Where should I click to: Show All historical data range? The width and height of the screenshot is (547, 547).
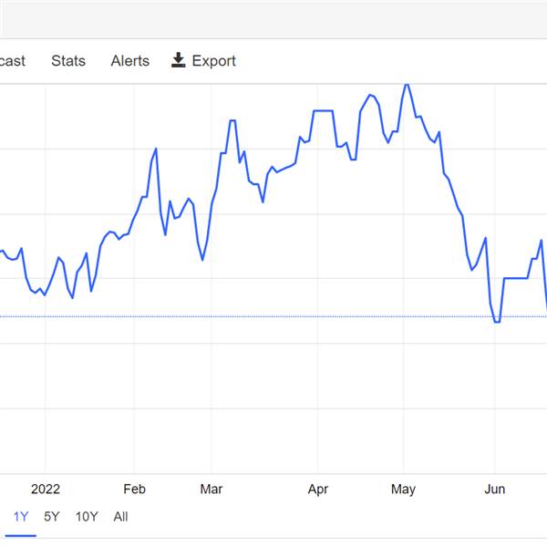click(120, 516)
